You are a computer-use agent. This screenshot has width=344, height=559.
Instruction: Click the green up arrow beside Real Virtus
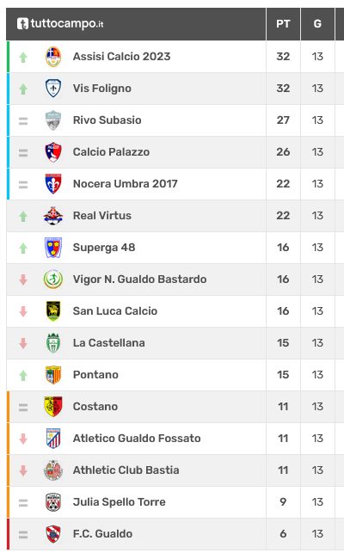tap(23, 217)
